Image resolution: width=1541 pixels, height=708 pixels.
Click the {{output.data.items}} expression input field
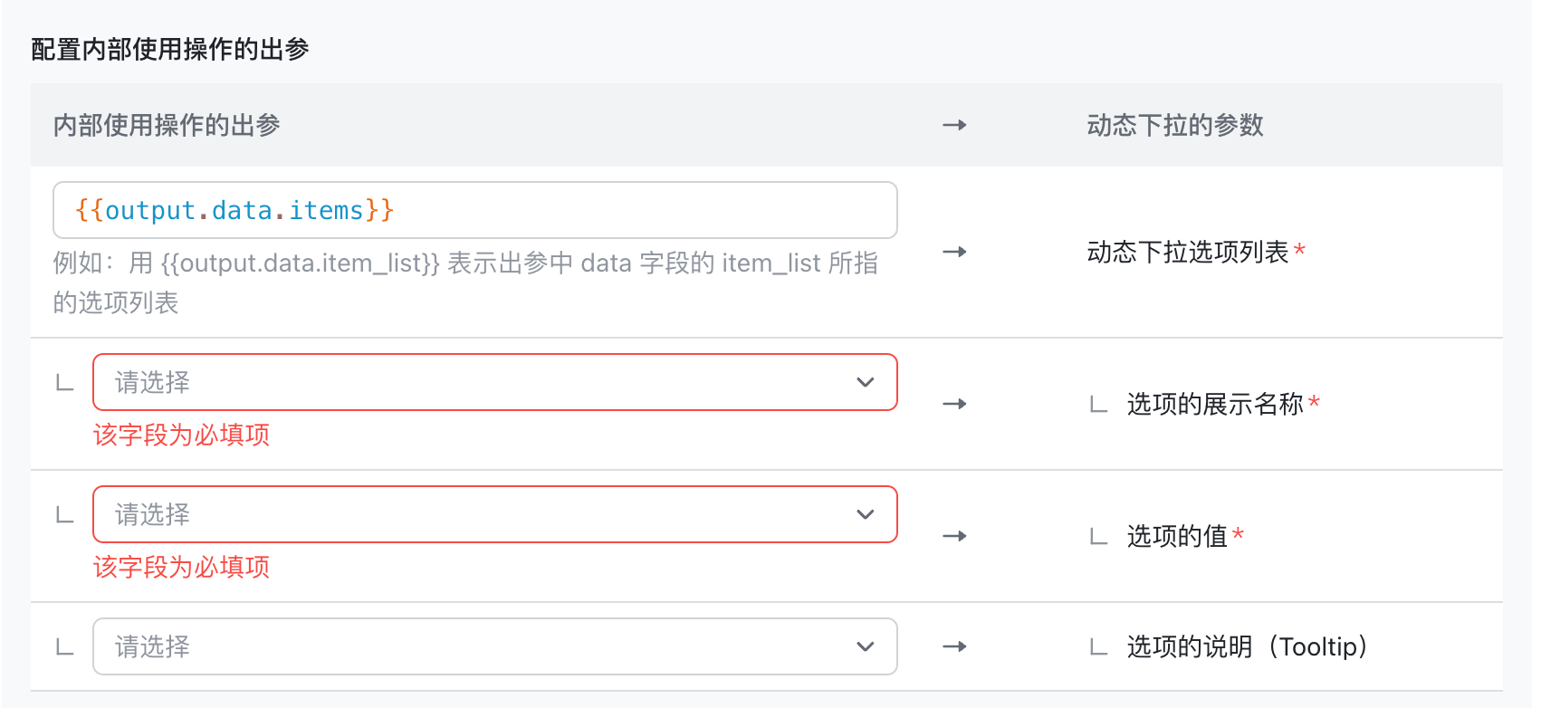pyautogui.click(x=475, y=210)
